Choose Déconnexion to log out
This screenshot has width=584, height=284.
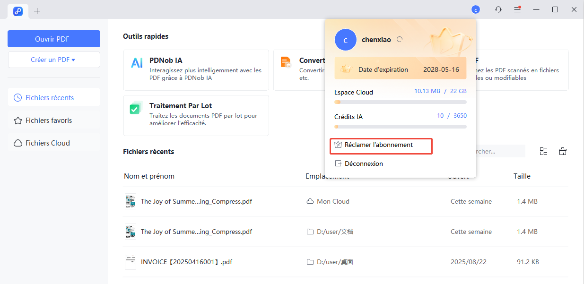pyautogui.click(x=363, y=164)
